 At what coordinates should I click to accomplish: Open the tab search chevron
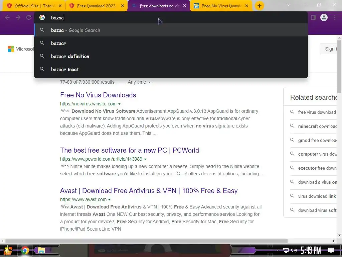pyautogui.click(x=288, y=5)
